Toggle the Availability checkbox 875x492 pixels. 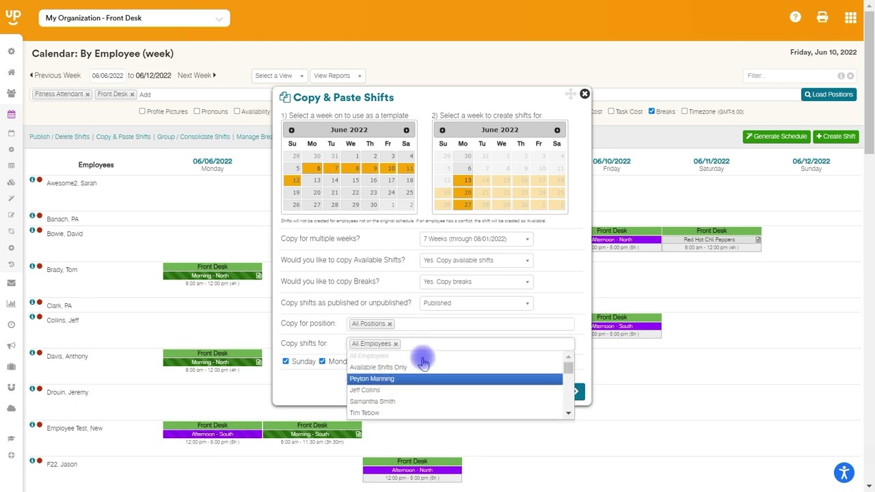click(x=237, y=111)
